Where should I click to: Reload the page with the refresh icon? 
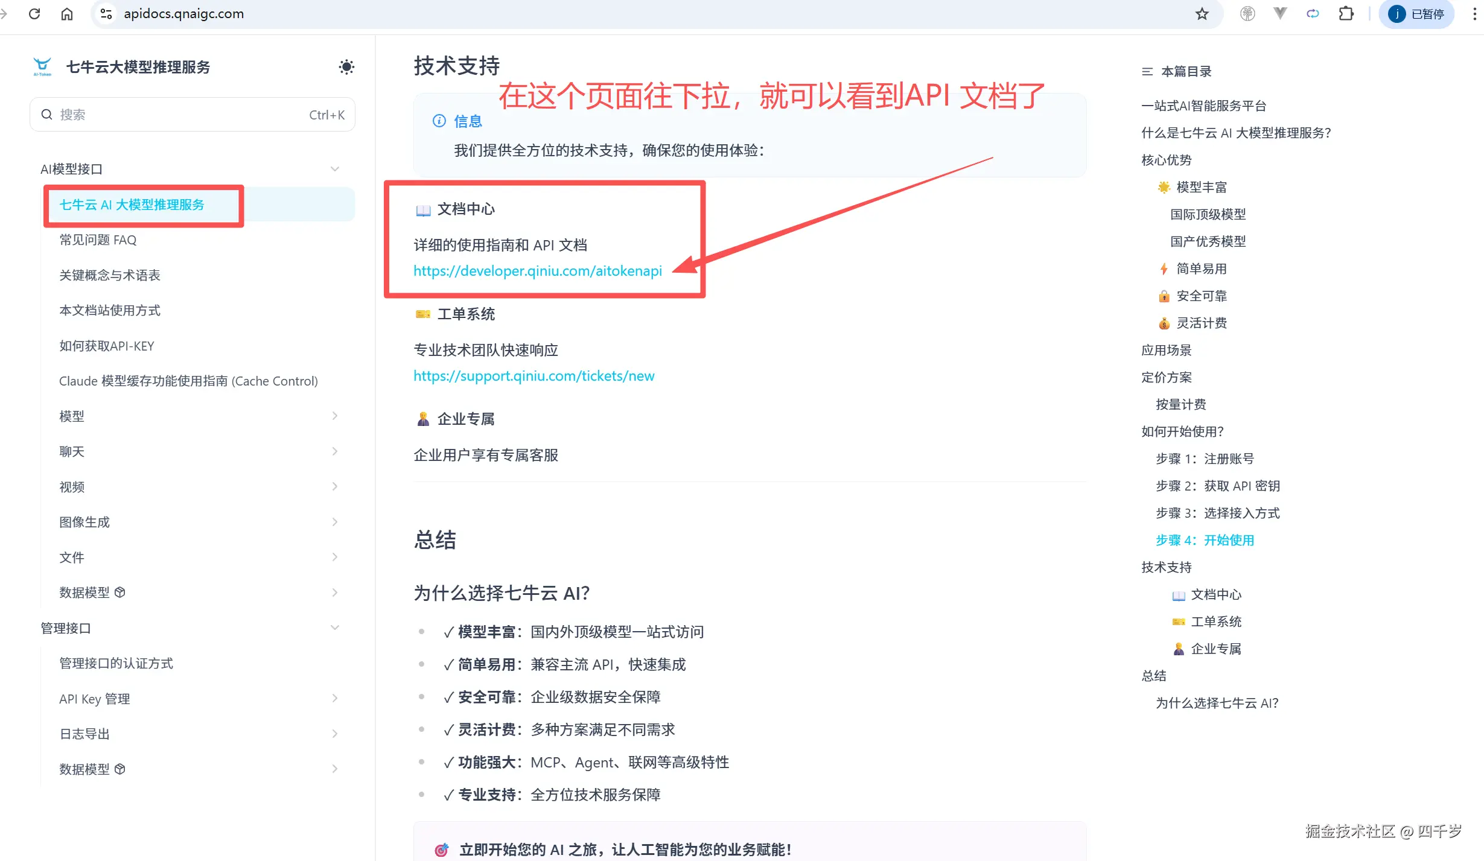coord(34,13)
